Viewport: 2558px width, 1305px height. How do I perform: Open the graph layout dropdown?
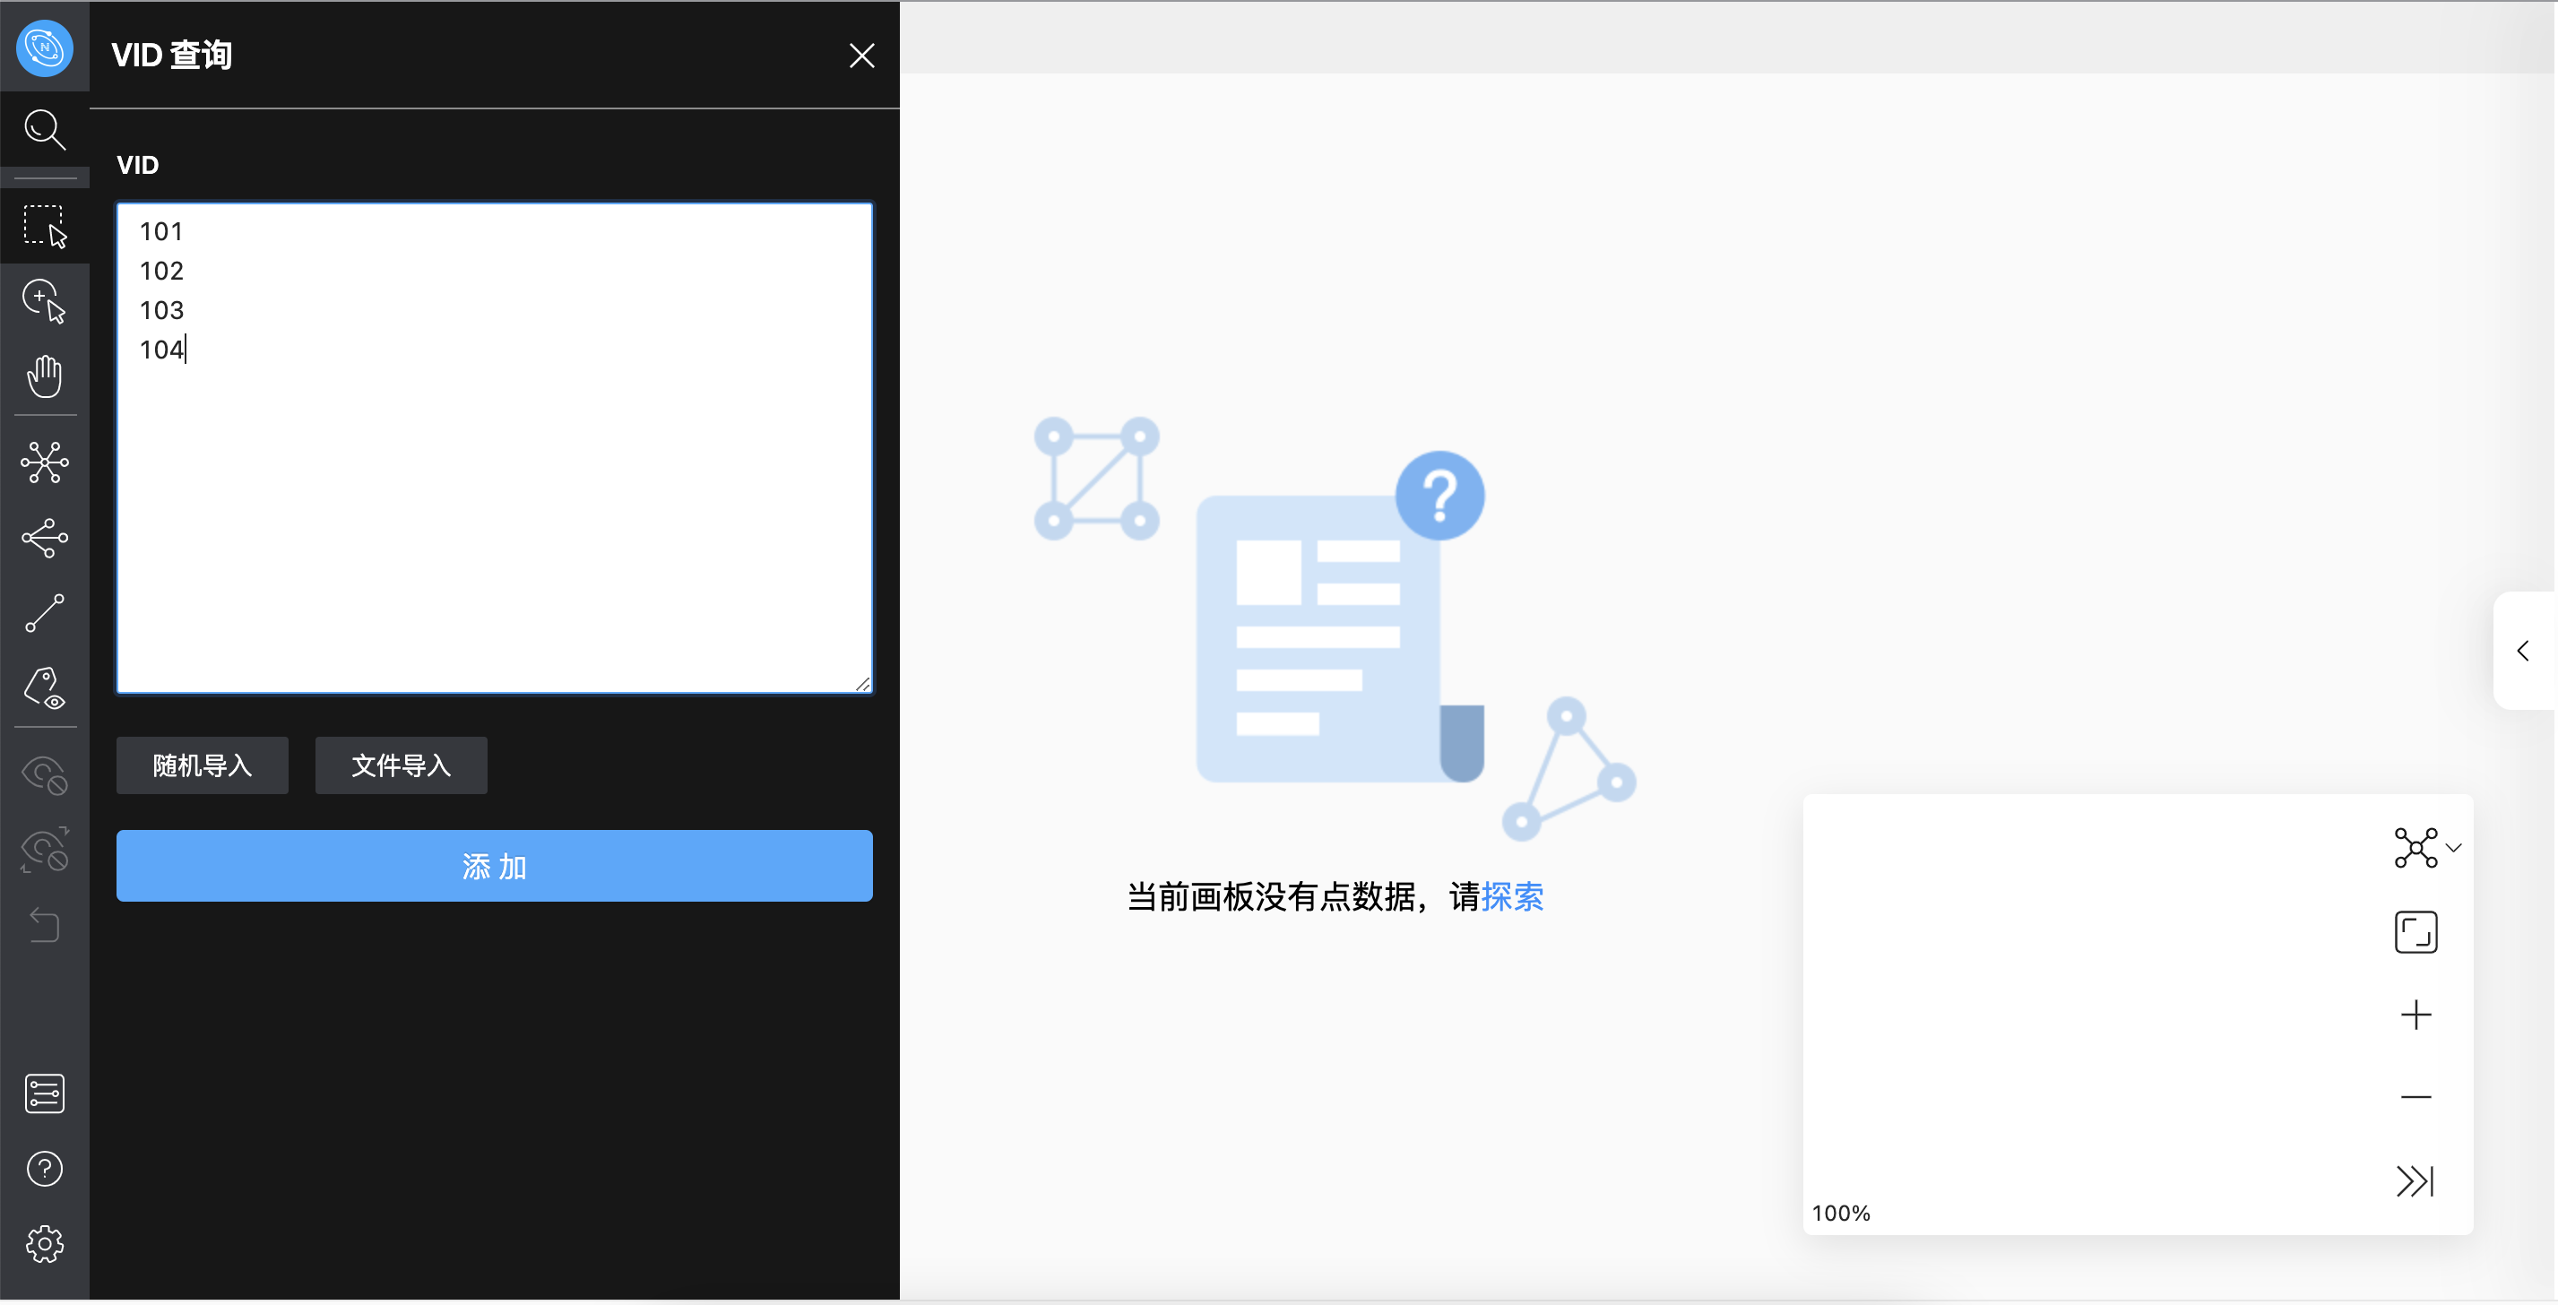[x=2427, y=847]
